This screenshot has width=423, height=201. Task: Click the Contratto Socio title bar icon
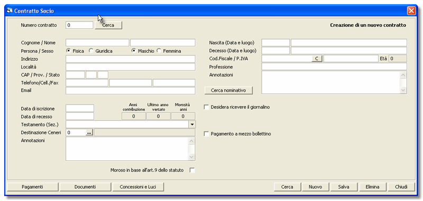point(10,11)
